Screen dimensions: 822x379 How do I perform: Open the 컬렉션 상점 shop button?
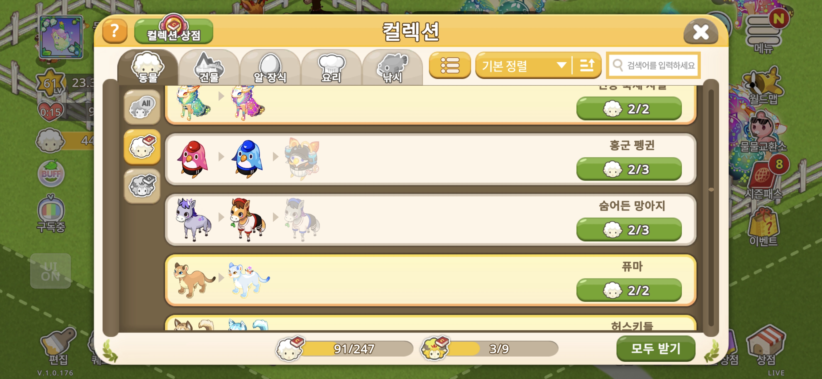coord(174,31)
